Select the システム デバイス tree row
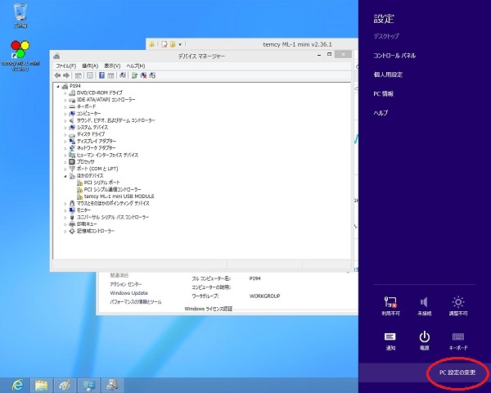This screenshot has width=491, height=393. tap(88, 127)
